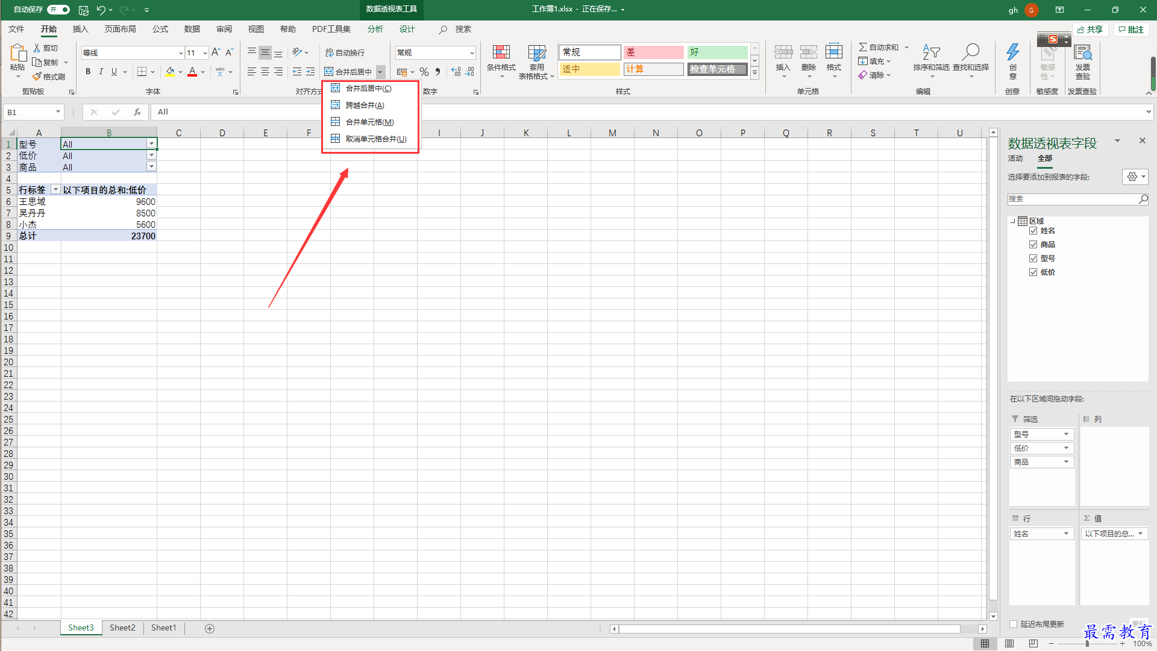Open the Formulas (公式) ribbon tab

point(160,29)
